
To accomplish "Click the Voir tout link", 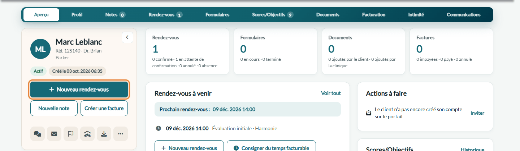I will coord(331,93).
